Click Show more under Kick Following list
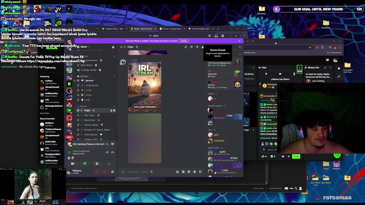The width and height of the screenshot is (365, 205). coord(45,113)
